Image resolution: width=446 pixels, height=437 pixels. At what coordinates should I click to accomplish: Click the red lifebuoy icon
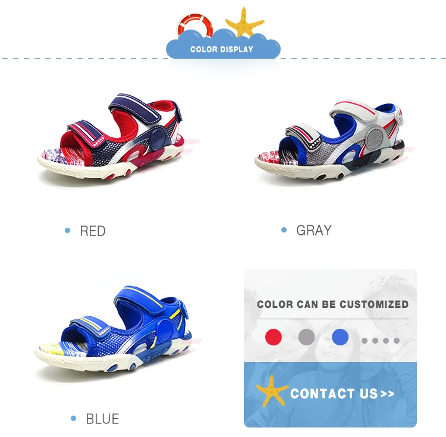click(x=195, y=25)
